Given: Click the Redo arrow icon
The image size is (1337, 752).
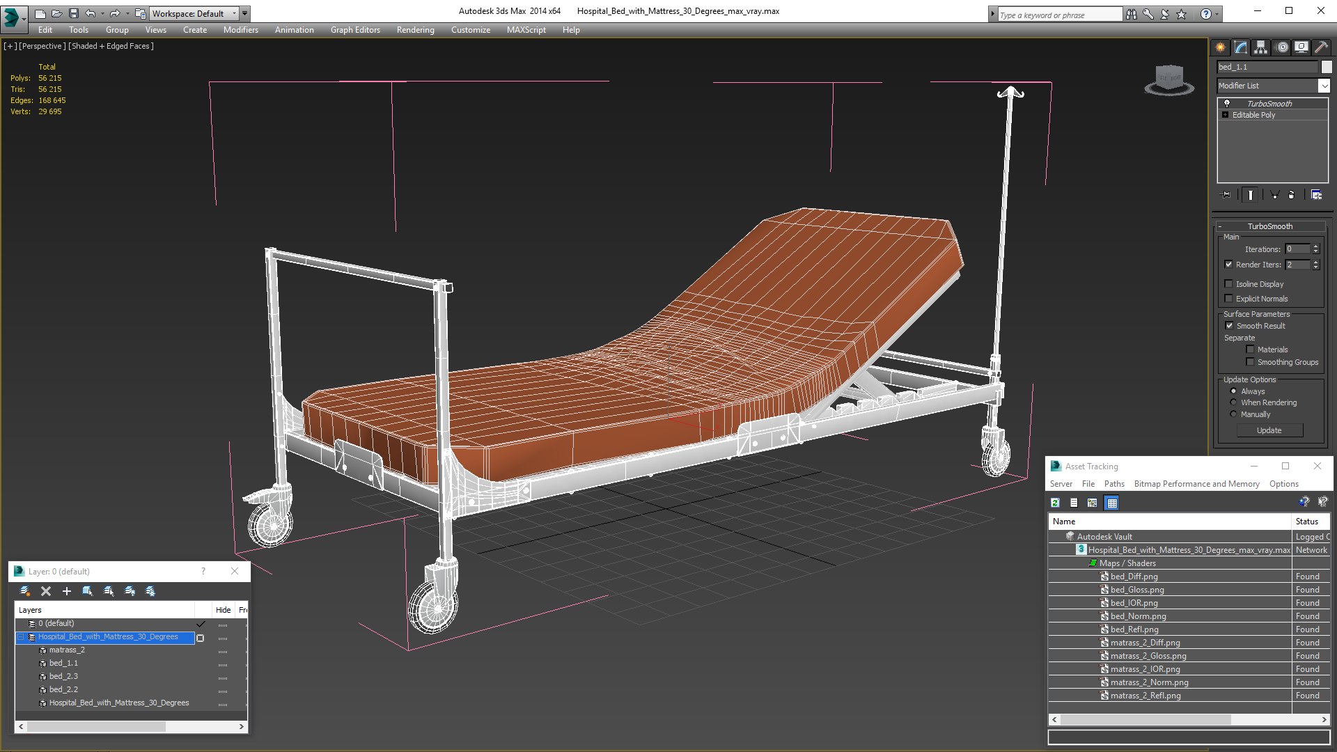Looking at the screenshot, I should click(115, 13).
